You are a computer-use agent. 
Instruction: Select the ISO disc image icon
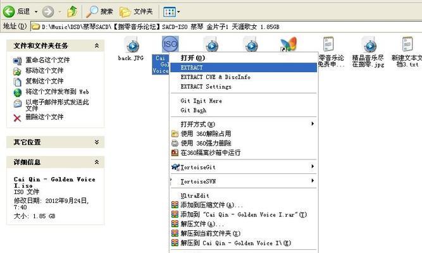tap(170, 44)
